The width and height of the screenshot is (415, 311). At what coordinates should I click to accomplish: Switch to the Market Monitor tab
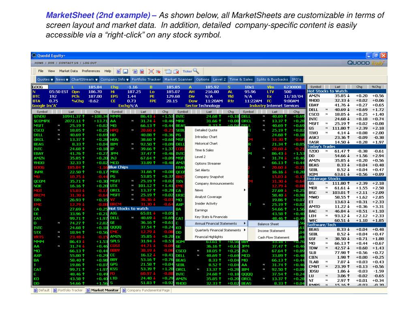pos(102,290)
